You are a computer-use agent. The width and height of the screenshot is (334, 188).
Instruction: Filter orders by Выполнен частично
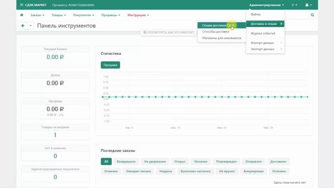tap(195, 171)
